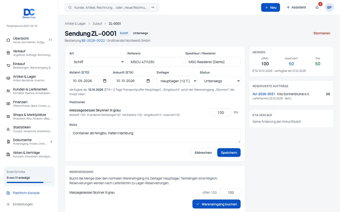Image resolution: width=340 pixels, height=212 pixels.
Task: Open the Assistent
Action: tap(296, 7)
